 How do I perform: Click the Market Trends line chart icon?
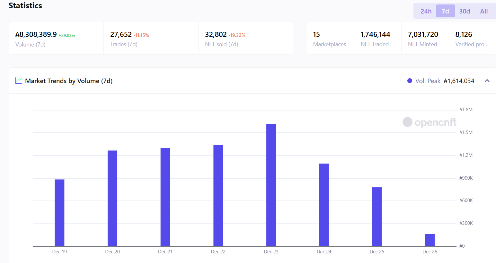point(19,81)
